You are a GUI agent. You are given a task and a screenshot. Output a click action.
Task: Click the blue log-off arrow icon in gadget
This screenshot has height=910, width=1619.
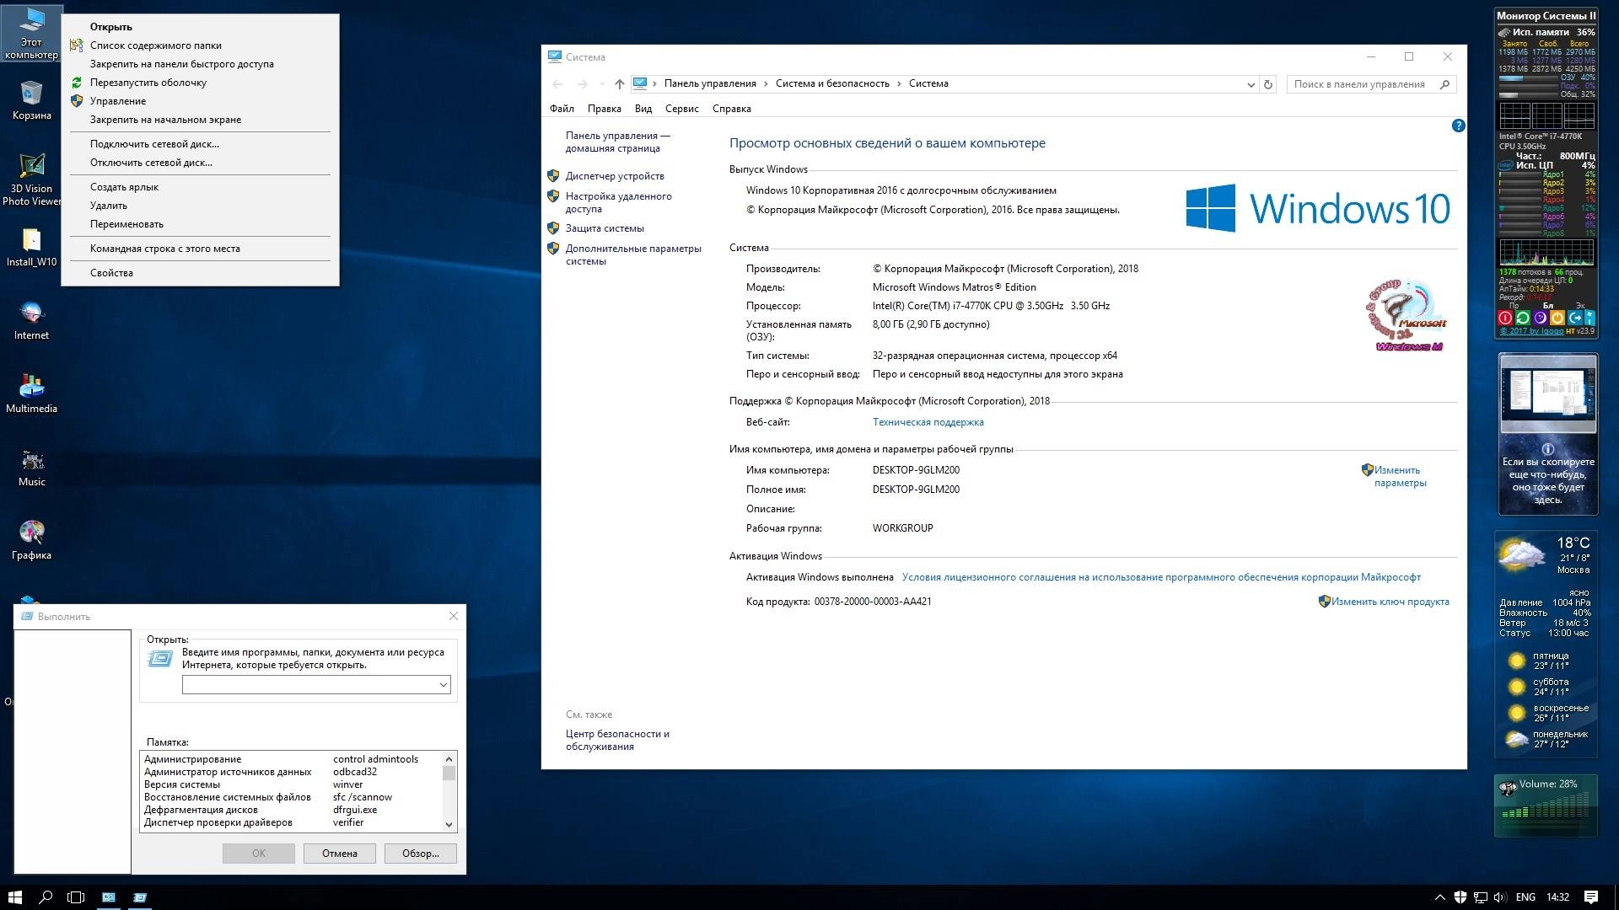coord(1575,318)
